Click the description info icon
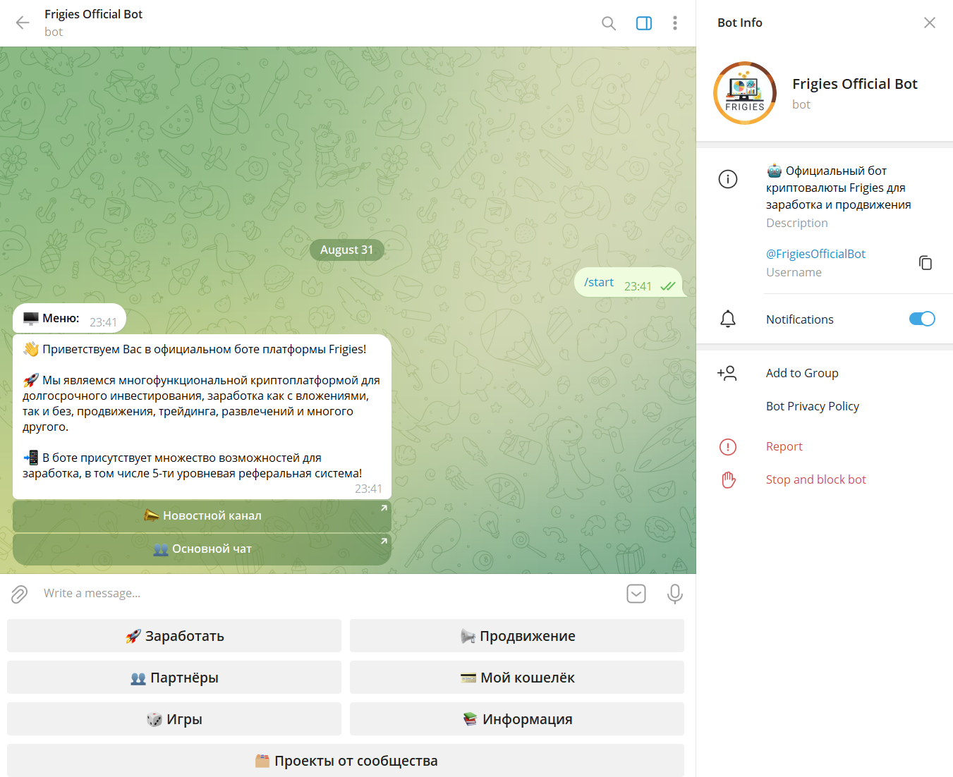Screen dimensions: 953x777 coord(728,179)
